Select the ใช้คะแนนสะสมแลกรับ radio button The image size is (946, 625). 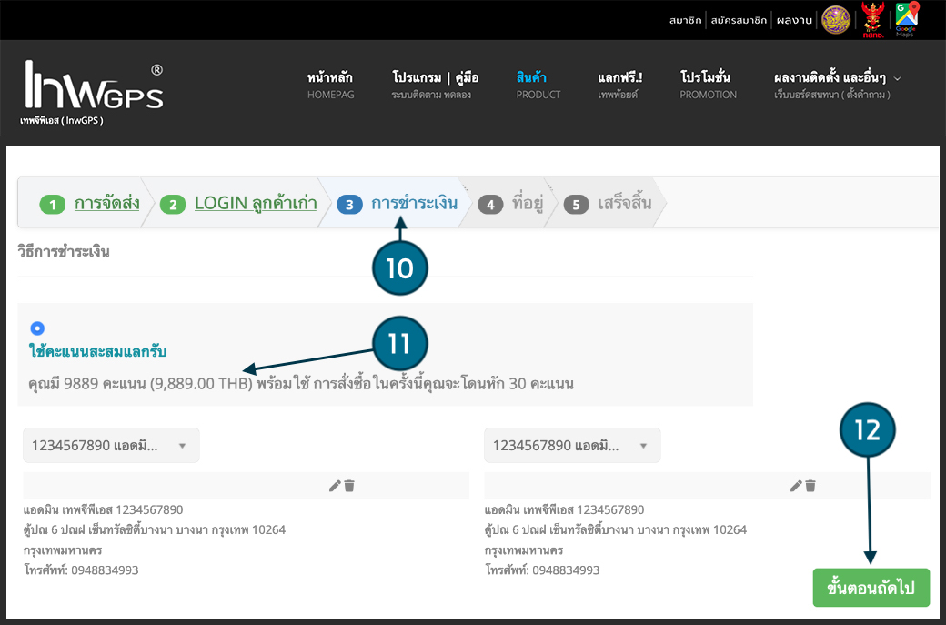[x=37, y=328]
